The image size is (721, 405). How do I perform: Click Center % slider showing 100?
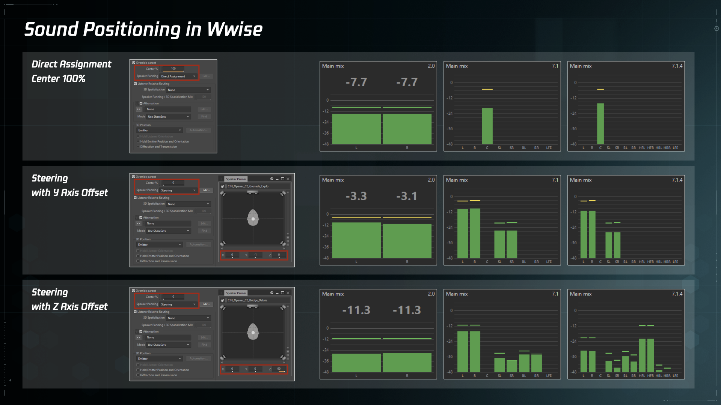(x=173, y=69)
